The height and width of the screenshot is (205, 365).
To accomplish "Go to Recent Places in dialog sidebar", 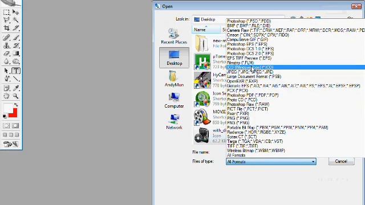I will coord(174,36).
